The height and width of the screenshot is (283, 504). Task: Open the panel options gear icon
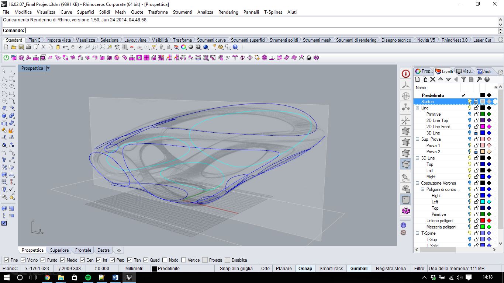click(500, 72)
